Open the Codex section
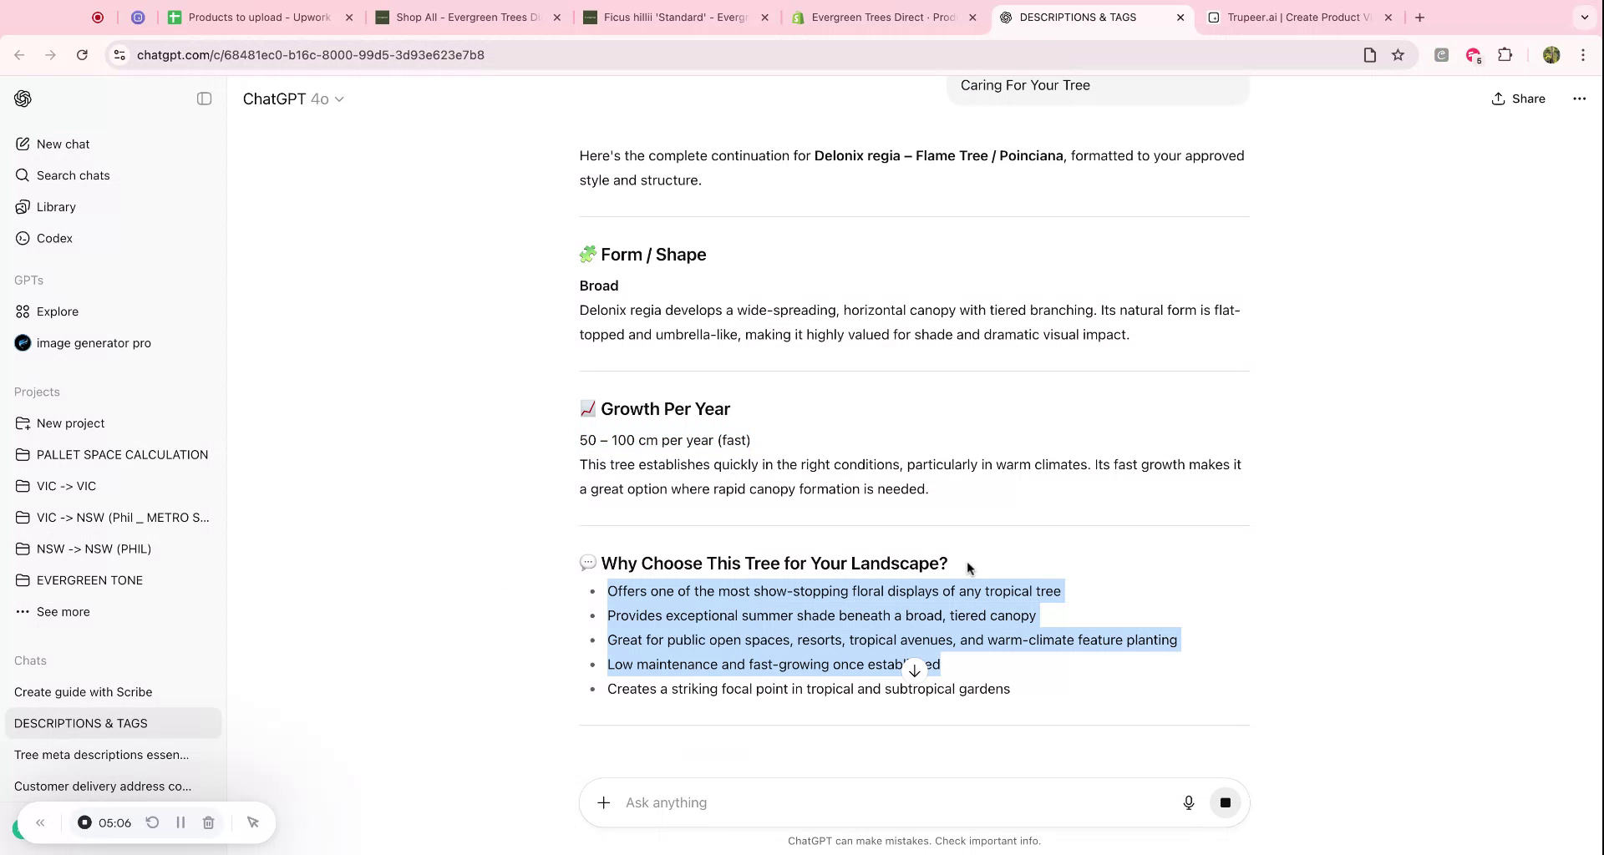The width and height of the screenshot is (1604, 855). click(x=55, y=238)
